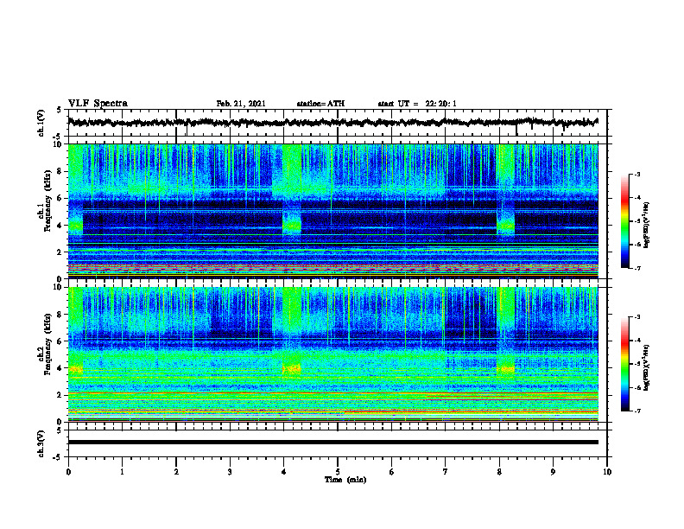684x529 pixels.
Task: Click the "10" tick on the time axis
Action: click(x=607, y=472)
